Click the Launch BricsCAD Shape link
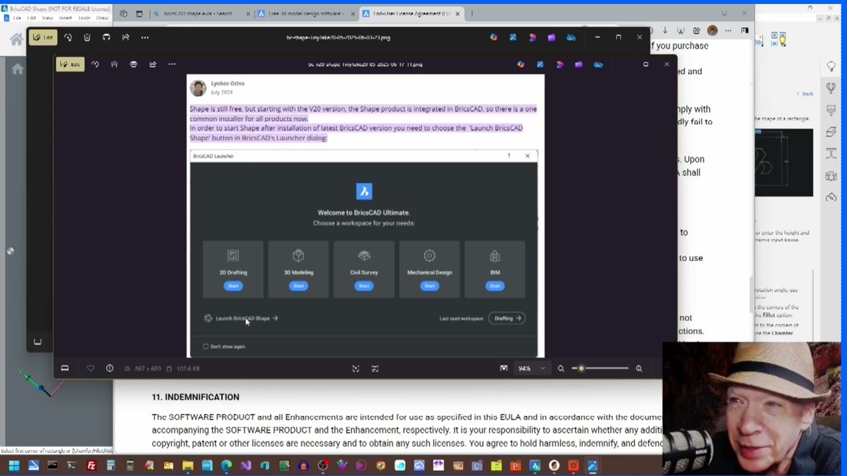The width and height of the screenshot is (847, 476). point(242,318)
